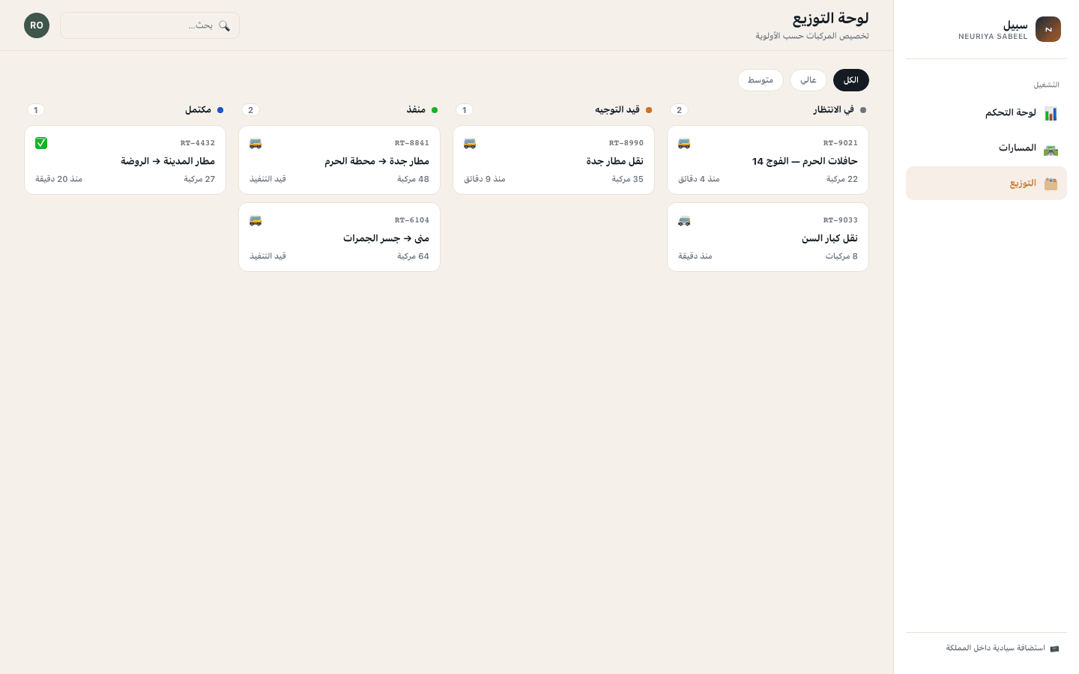Open the card مطار المدينة → الروضة
Viewport: 1079px width, 674px height.
pyautogui.click(x=125, y=160)
